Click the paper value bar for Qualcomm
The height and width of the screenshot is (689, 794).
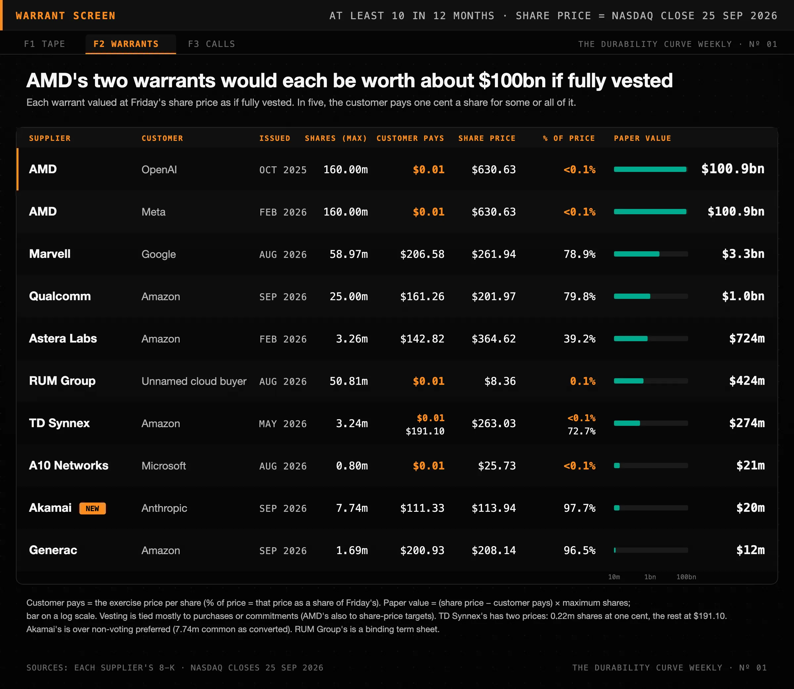click(651, 296)
